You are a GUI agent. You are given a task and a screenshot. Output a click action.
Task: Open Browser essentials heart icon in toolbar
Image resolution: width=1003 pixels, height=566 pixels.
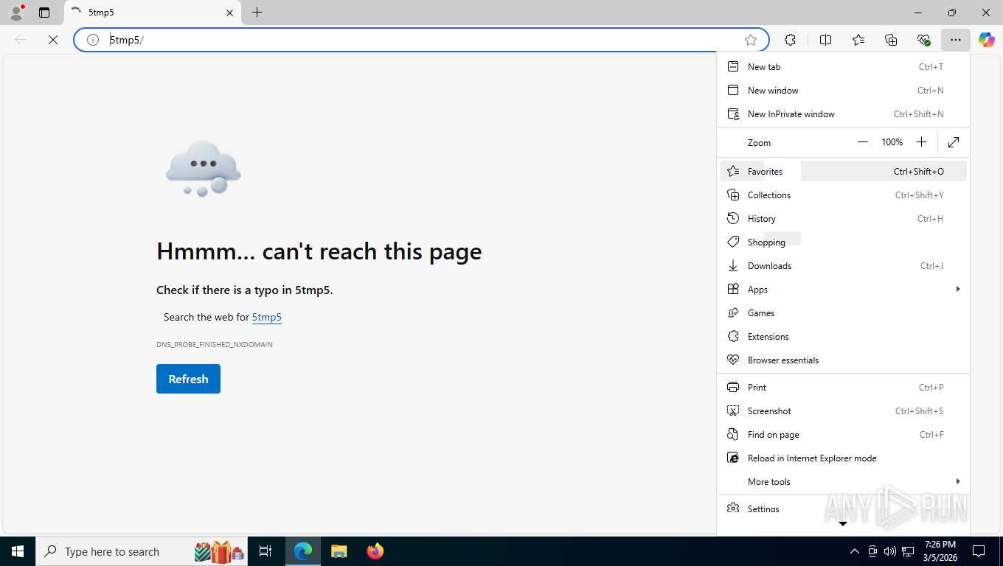pyautogui.click(x=923, y=40)
